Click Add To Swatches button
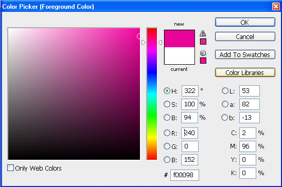The height and width of the screenshot is (187, 282). pos(245,54)
